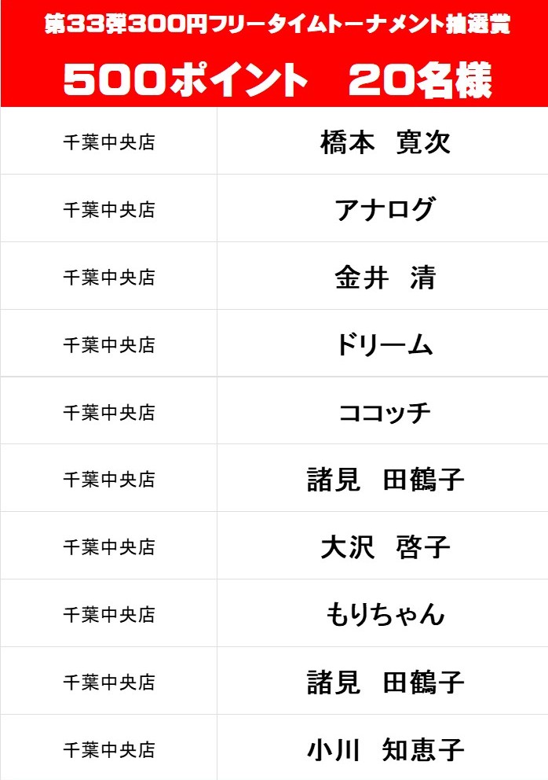Select the name ココッチ
548x780 pixels.
pyautogui.click(x=385, y=413)
